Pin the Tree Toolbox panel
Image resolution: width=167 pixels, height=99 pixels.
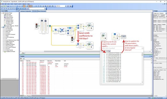(16, 11)
